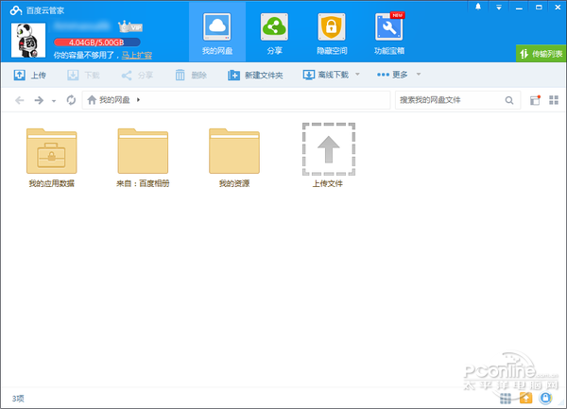Viewport: 567px width, 409px height.
Task: Switch to the 隐藏空间 (Hidden Space) tab
Action: pyautogui.click(x=331, y=32)
